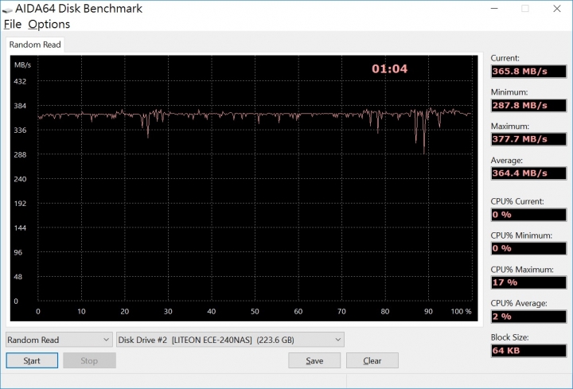Click the CPU% Maximum 17 % value
This screenshot has height=389, width=573.
pyautogui.click(x=528, y=282)
